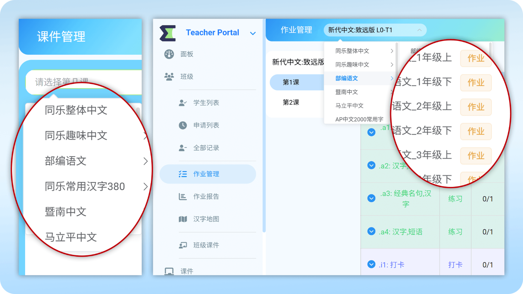Select the 学生列表 student list icon
This screenshot has height=294, width=523.
(x=183, y=103)
